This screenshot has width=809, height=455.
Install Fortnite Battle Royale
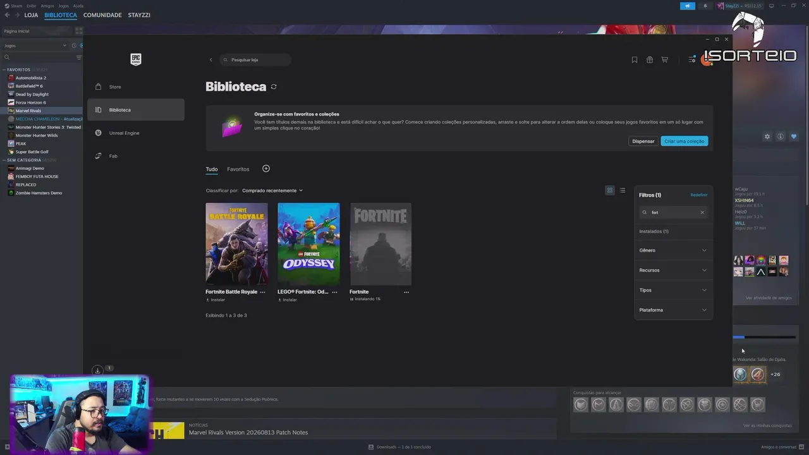pos(216,300)
